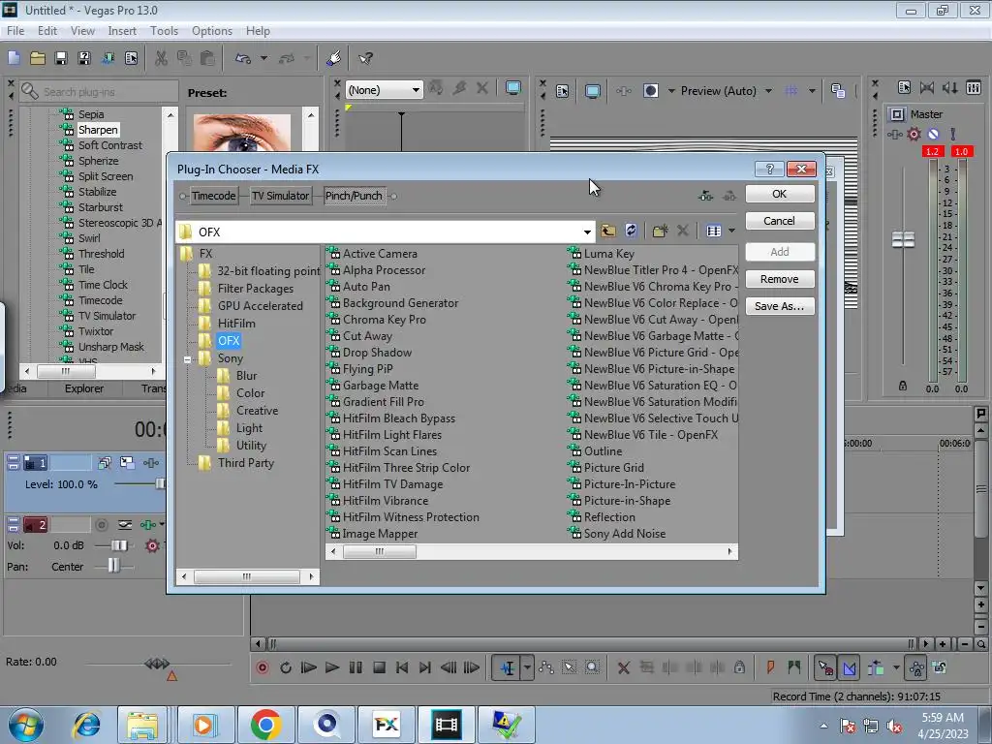
Task: Toggle Master fader lock icon
Action: [903, 386]
